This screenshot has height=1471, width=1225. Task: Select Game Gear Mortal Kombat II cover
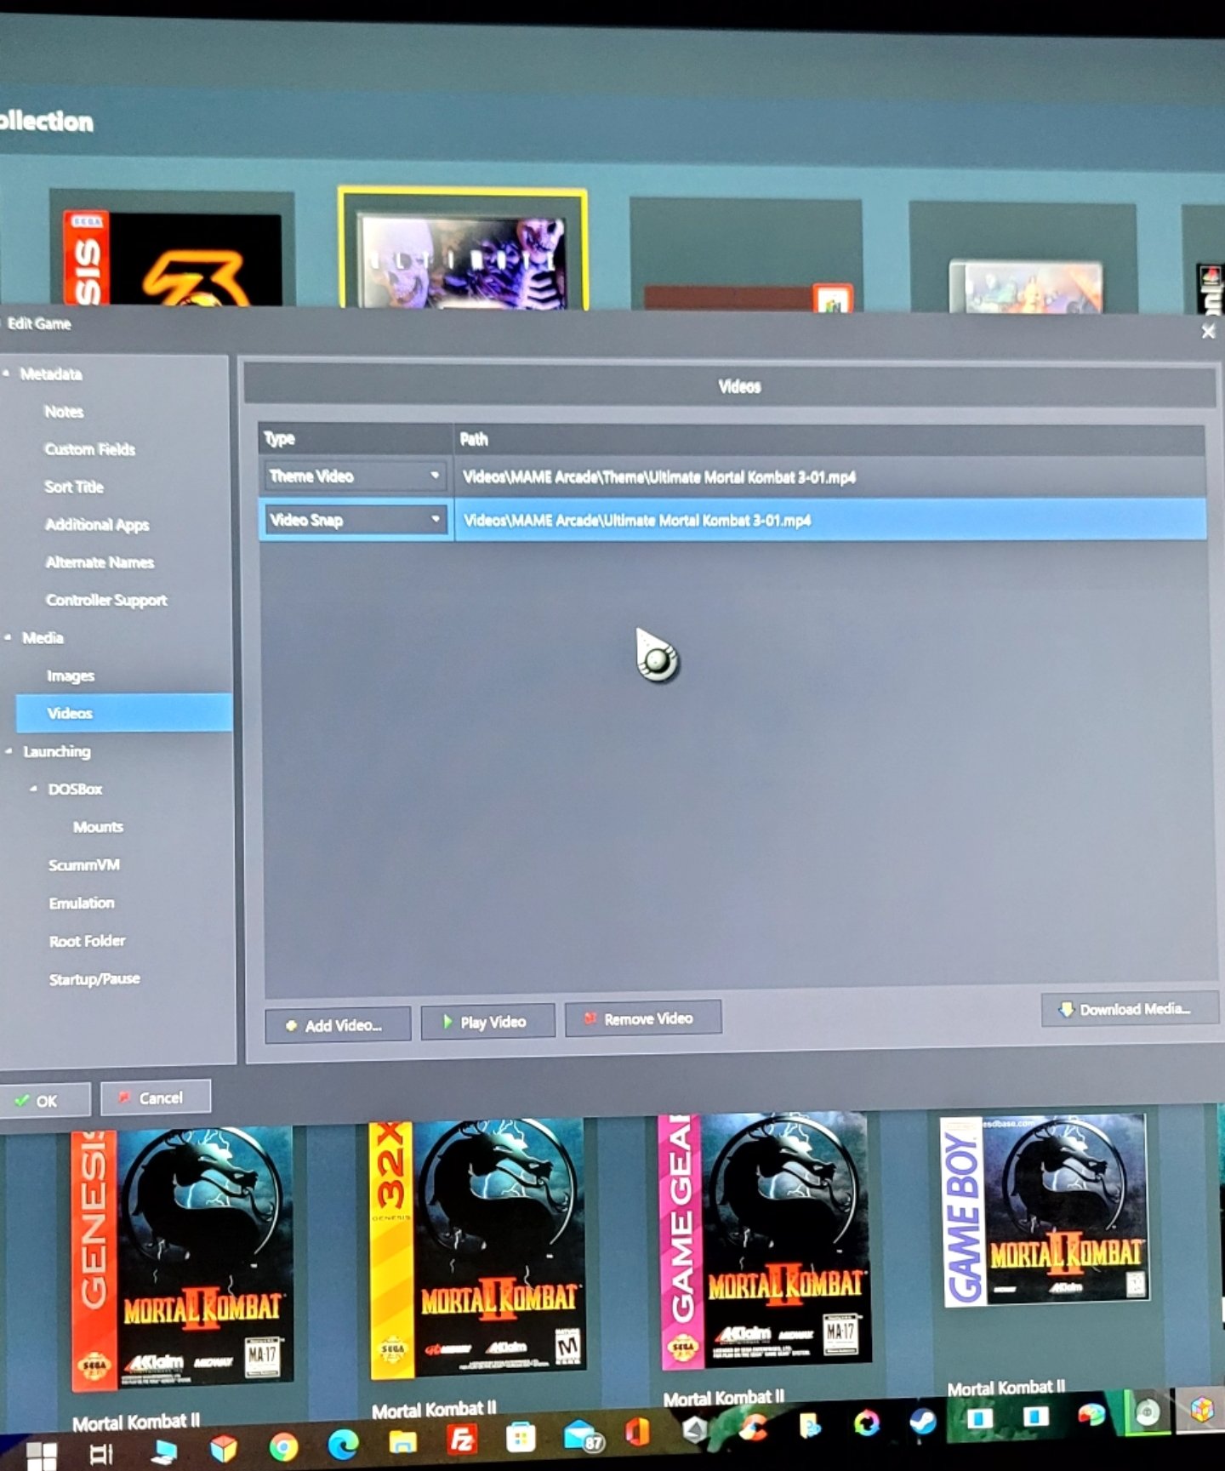coord(765,1240)
